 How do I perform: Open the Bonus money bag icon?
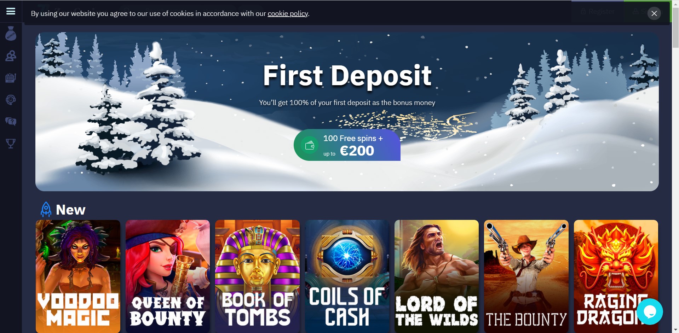[x=11, y=34]
